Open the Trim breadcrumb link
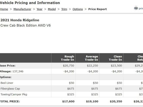Screen dimensions: 143x107 coord(64,9)
